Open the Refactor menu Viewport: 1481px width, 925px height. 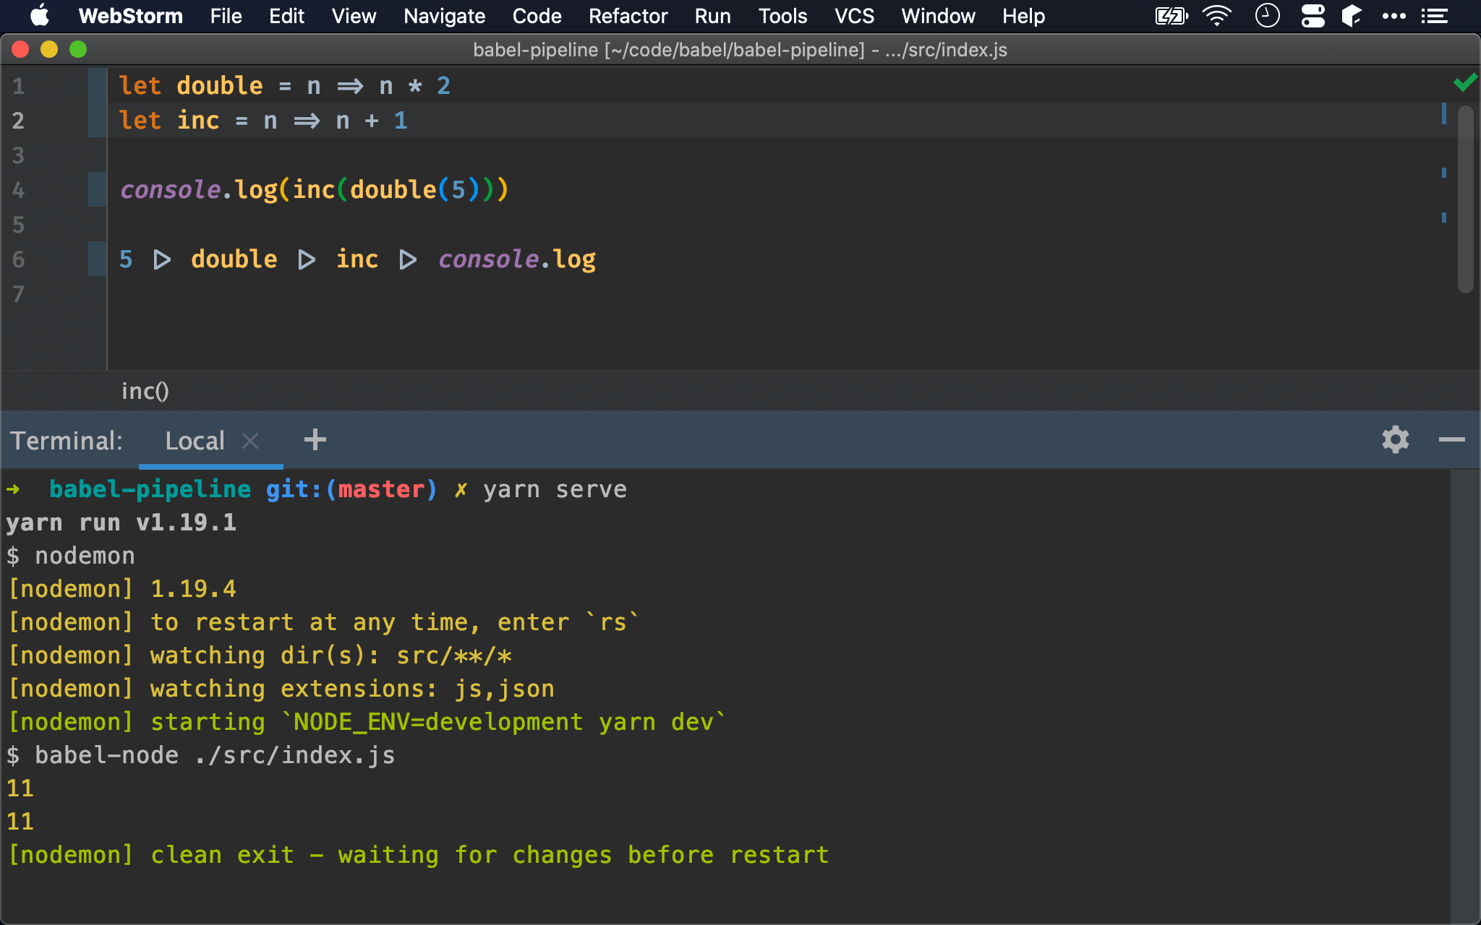click(628, 16)
